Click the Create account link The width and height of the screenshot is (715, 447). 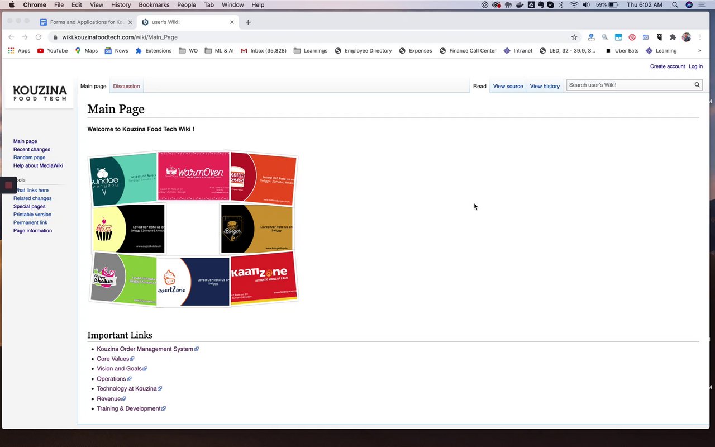[668, 66]
